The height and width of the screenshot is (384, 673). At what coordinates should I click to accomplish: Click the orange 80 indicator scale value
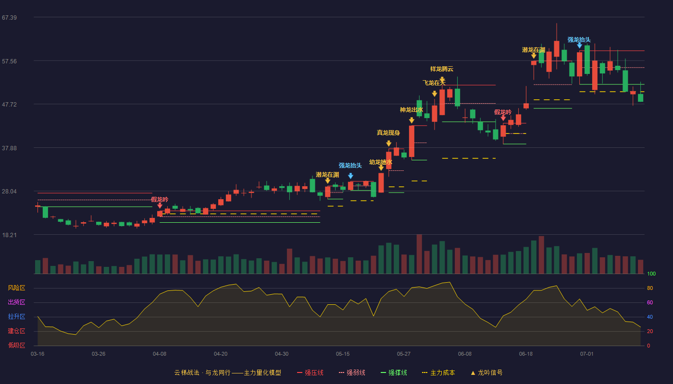pyautogui.click(x=649, y=288)
